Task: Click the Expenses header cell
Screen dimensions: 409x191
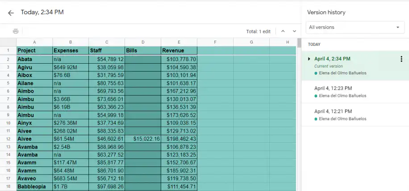Action: (71, 50)
